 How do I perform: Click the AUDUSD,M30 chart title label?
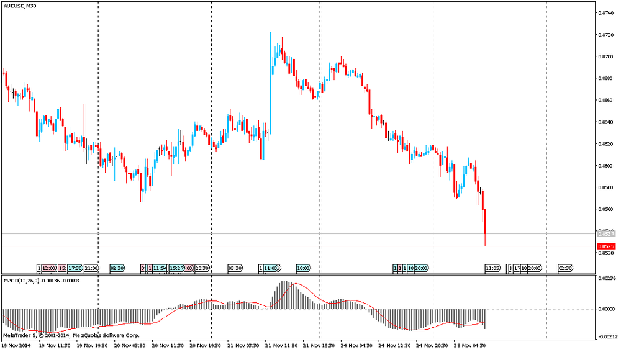[x=19, y=6]
